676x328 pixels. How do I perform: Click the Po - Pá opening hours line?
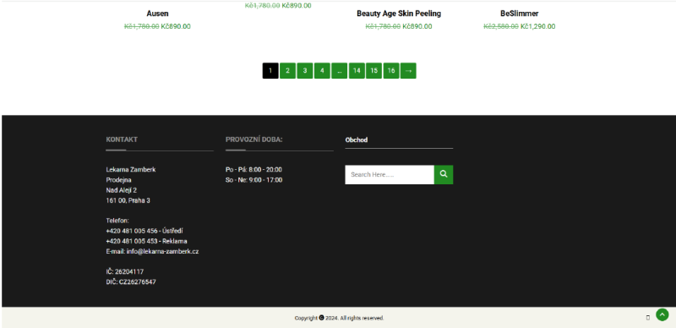(x=253, y=169)
